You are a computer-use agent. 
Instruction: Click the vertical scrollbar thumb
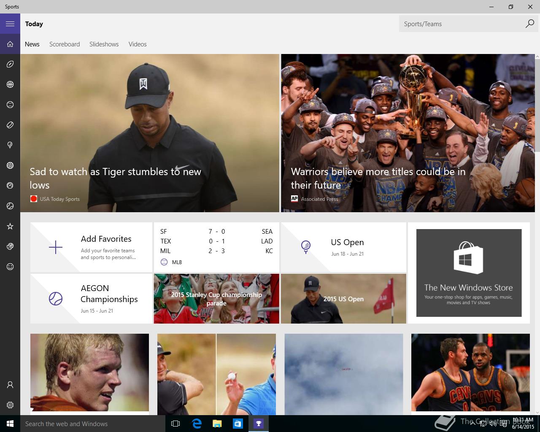(x=537, y=105)
